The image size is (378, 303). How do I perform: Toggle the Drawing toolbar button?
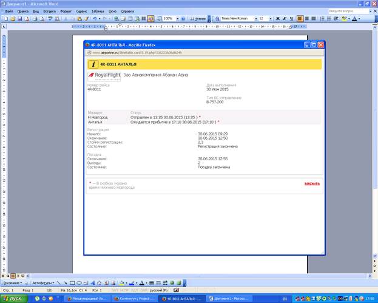(150, 19)
